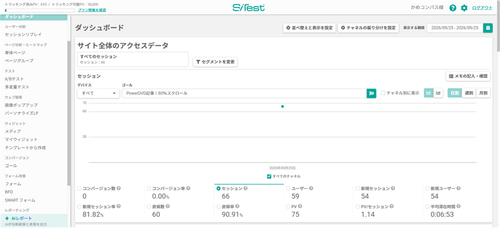The height and width of the screenshot is (228, 500).
Task: Show help for 平均滞在時間 metric
Action: coord(459,206)
